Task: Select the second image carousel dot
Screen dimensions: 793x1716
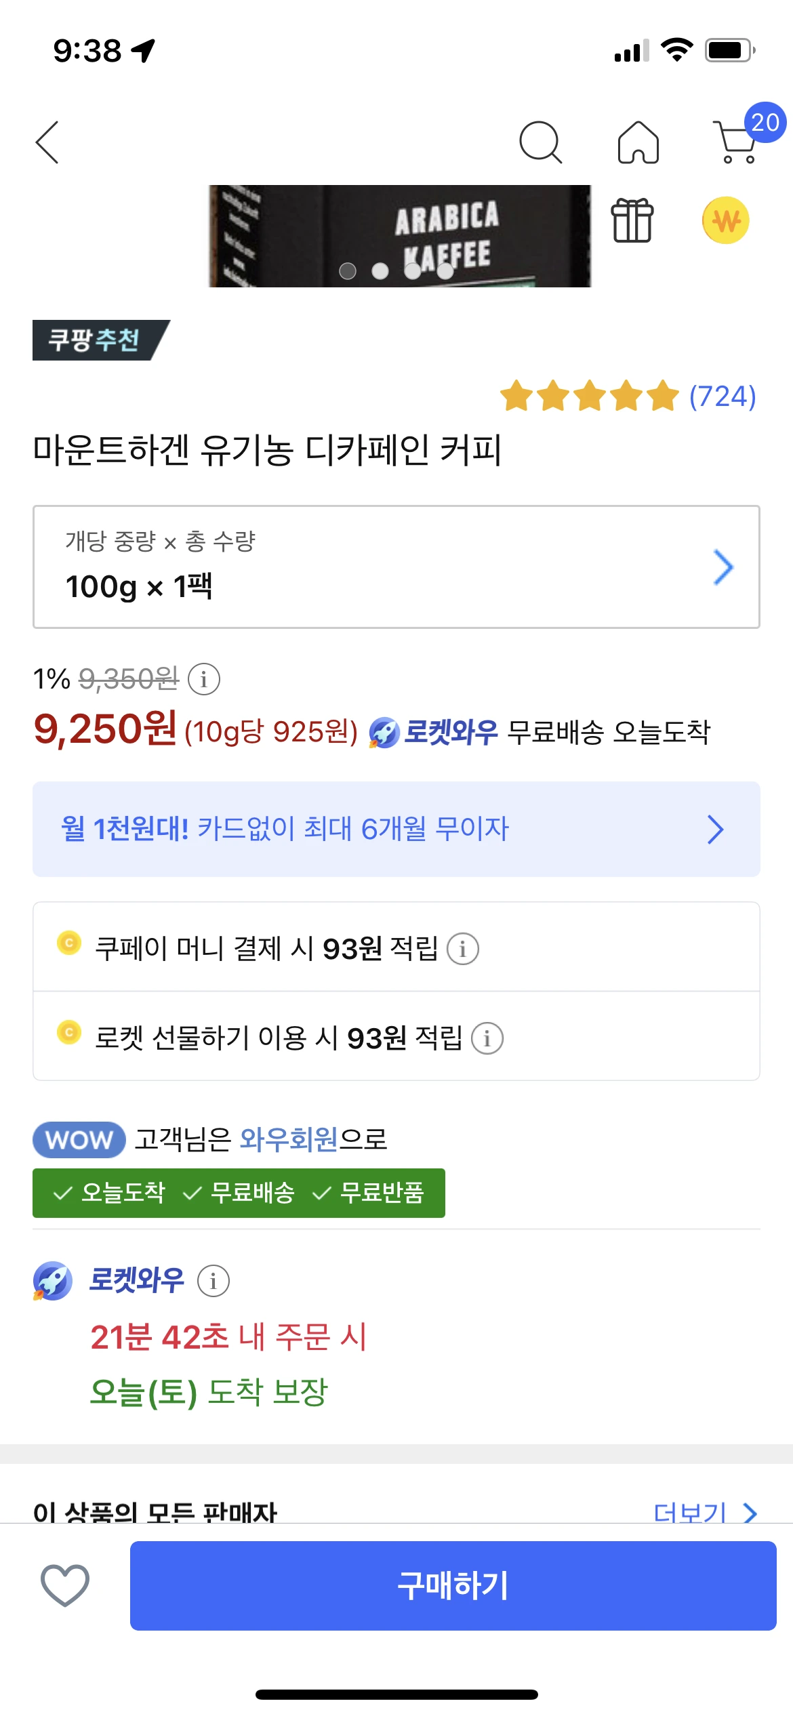Action: [x=380, y=271]
